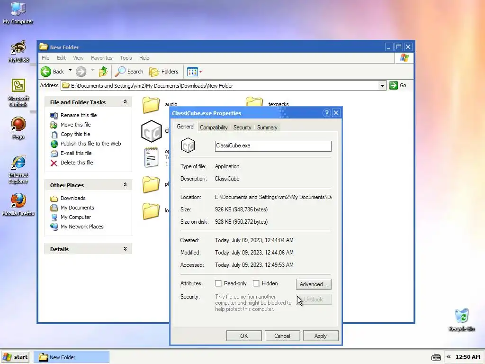Open My Network Places link
Image resolution: width=485 pixels, height=364 pixels.
(x=81, y=227)
